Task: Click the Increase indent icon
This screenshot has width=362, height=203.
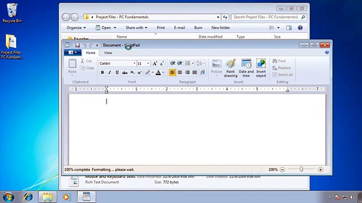Action: coord(180,63)
